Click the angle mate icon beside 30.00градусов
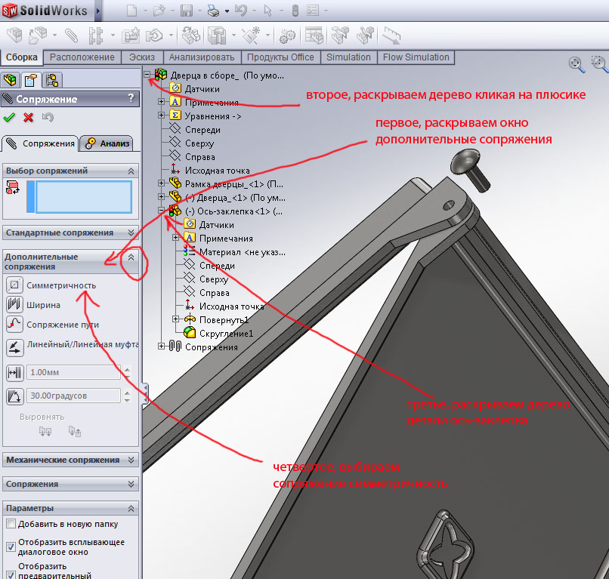Image resolution: width=609 pixels, height=579 pixels. 14,396
